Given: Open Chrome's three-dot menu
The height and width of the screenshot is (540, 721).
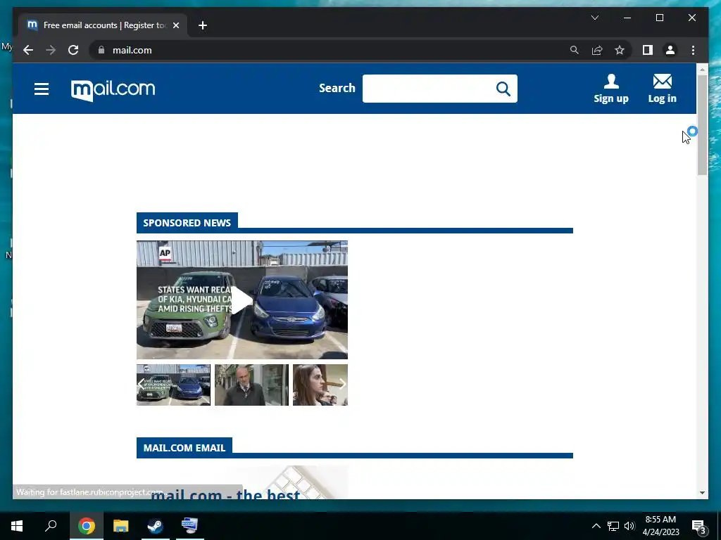Looking at the screenshot, I should (693, 50).
